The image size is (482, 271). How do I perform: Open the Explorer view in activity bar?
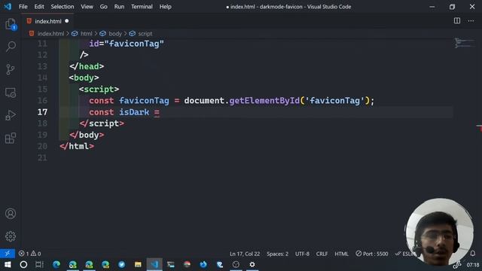click(x=11, y=24)
